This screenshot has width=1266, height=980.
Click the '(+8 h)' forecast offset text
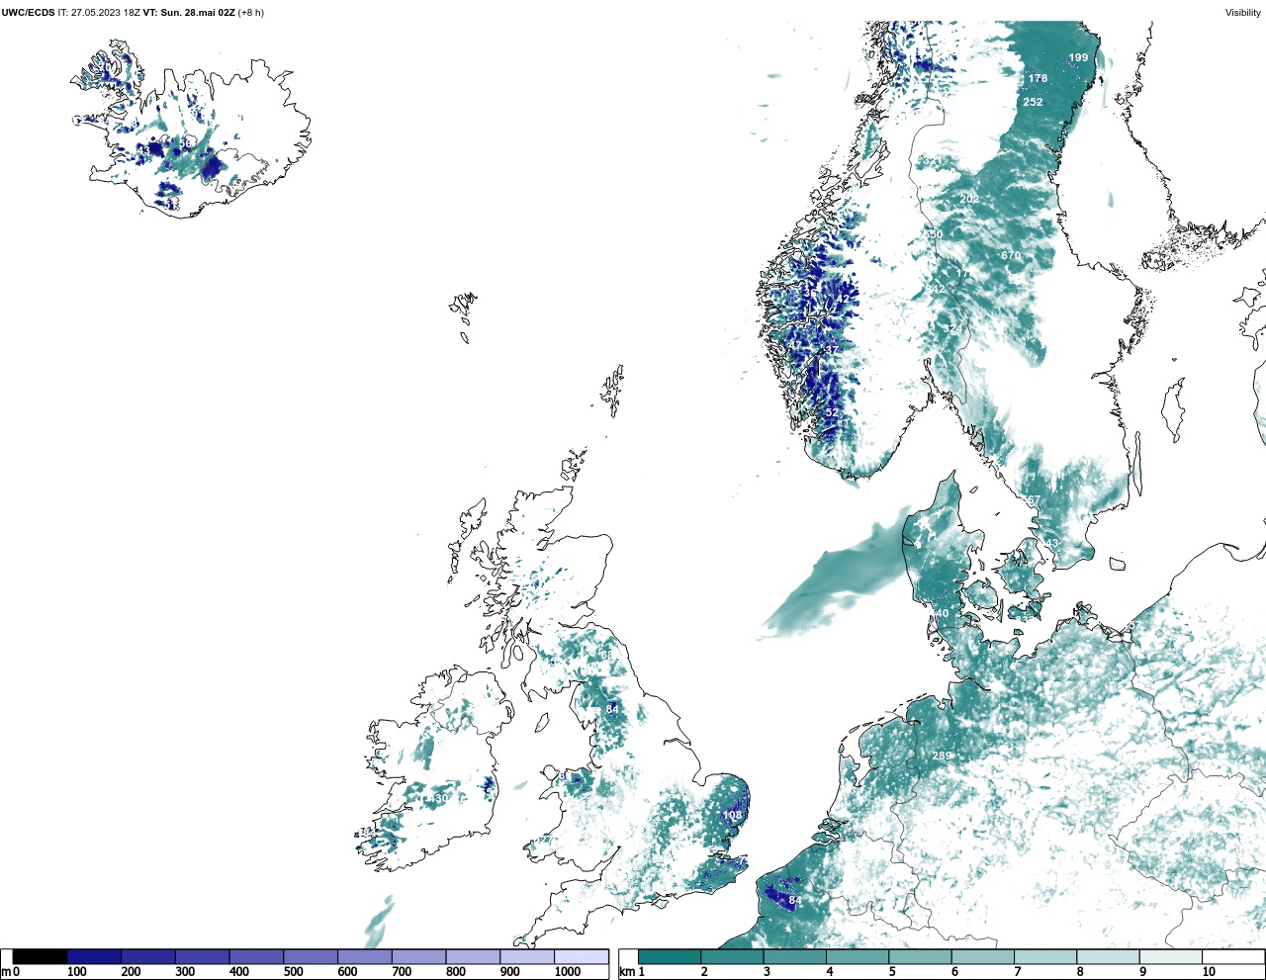251,13
